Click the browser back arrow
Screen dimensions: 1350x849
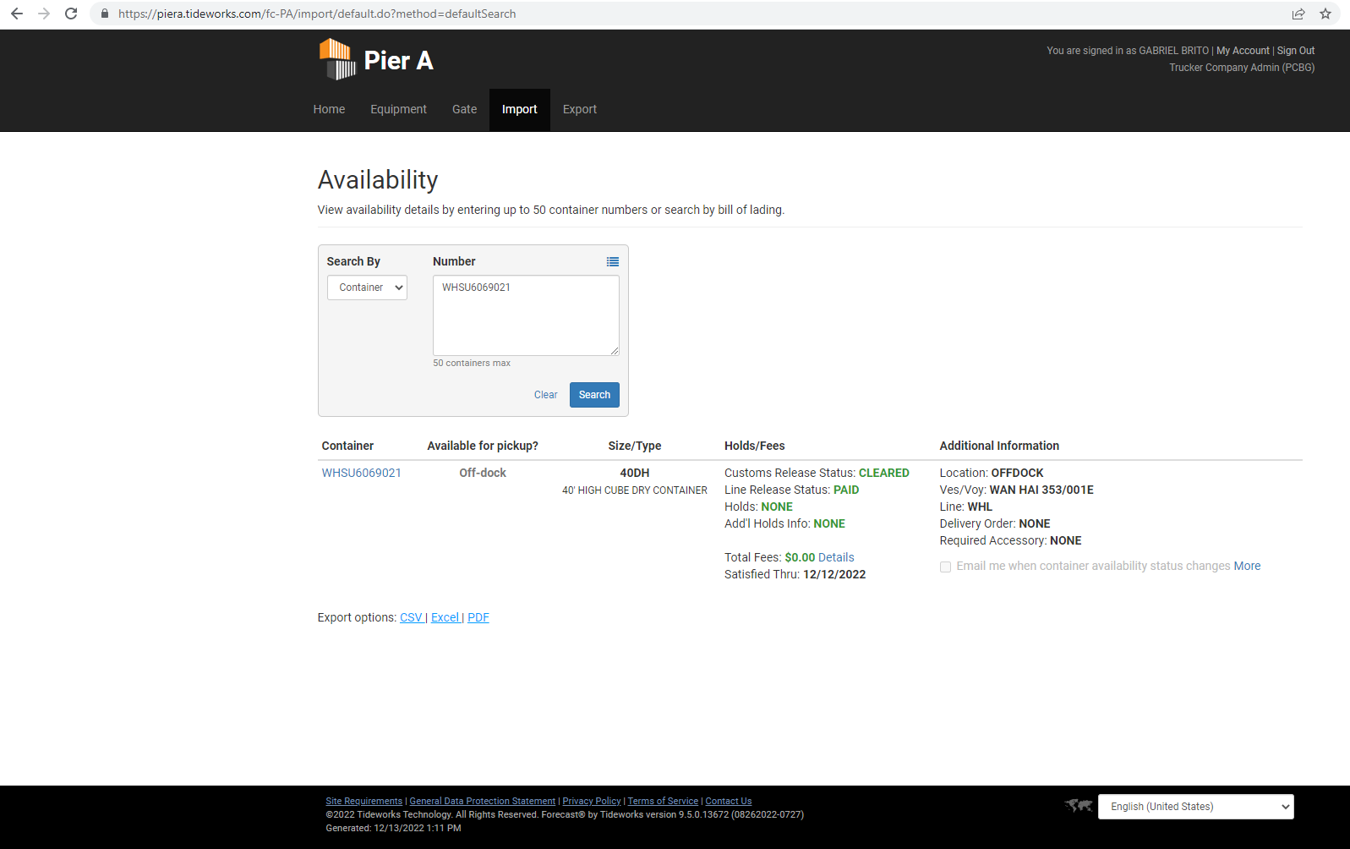tap(17, 14)
